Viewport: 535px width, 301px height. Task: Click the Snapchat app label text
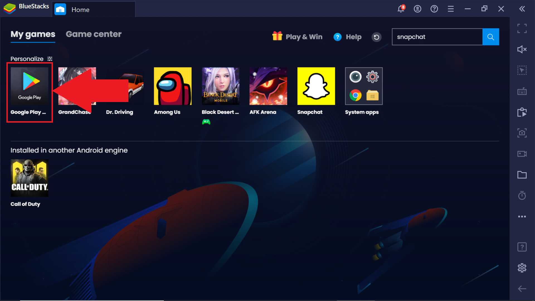pyautogui.click(x=310, y=112)
